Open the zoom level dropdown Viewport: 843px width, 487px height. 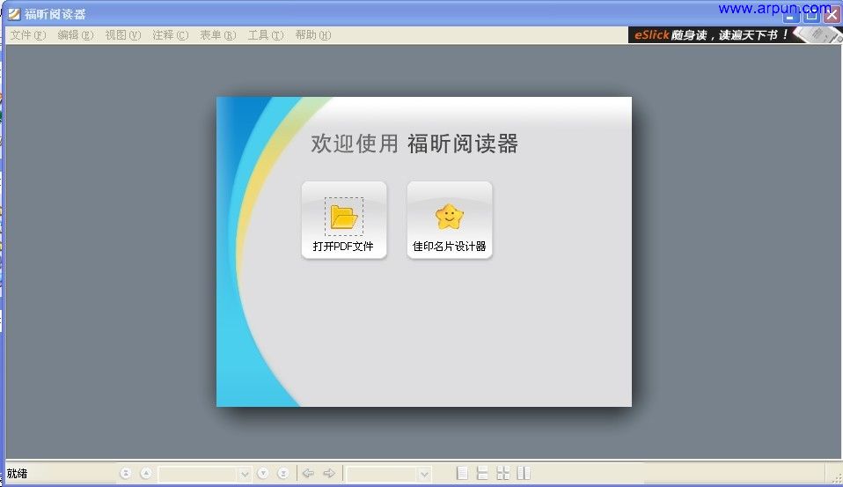pos(424,474)
